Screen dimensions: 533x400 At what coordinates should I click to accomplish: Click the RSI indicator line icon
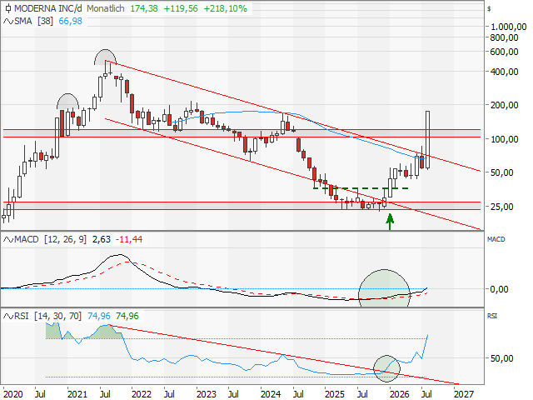pyautogui.click(x=7, y=317)
